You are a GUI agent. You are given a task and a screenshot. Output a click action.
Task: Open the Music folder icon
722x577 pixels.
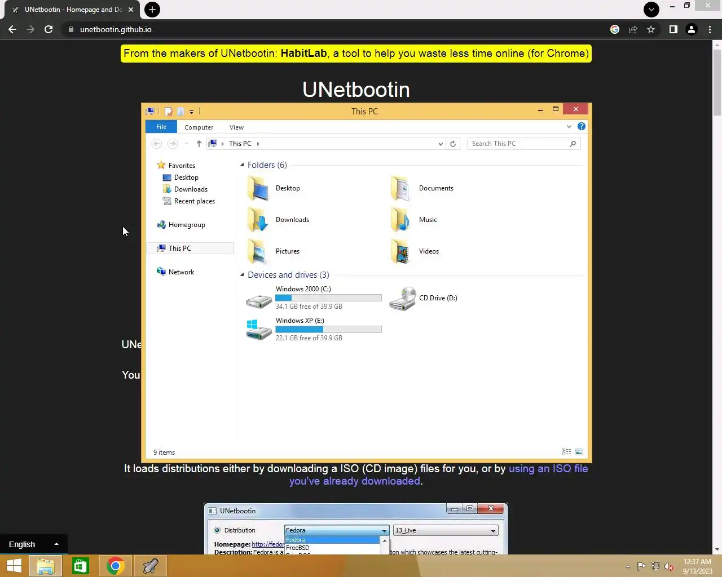coord(401,220)
